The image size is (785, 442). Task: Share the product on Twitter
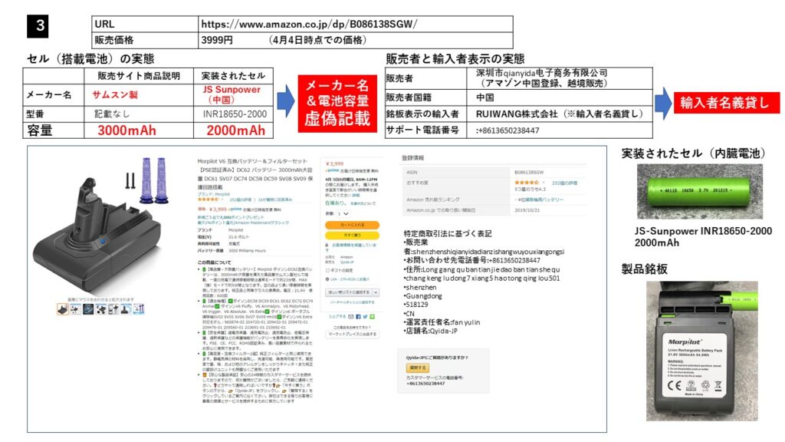pos(364,315)
